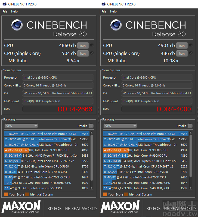This screenshot has height=217, width=198.
Task: Click Cores x GHz field in left window
Action: [x=58, y=85]
